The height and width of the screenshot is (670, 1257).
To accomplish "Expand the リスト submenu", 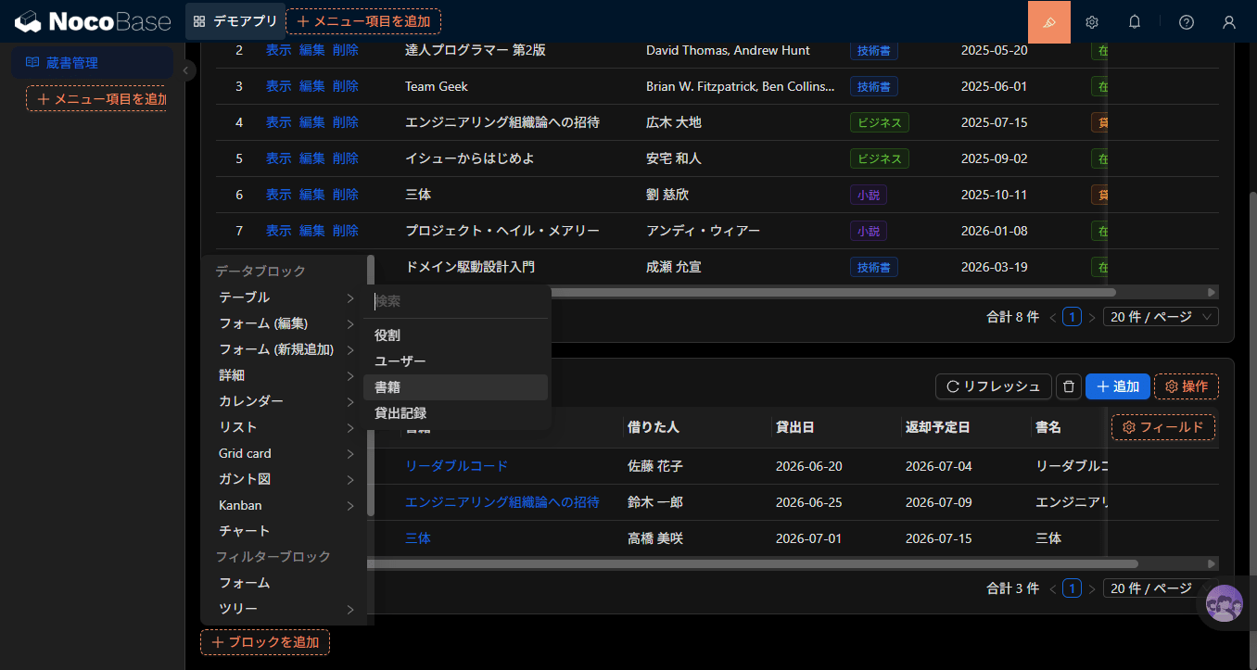I will [286, 427].
